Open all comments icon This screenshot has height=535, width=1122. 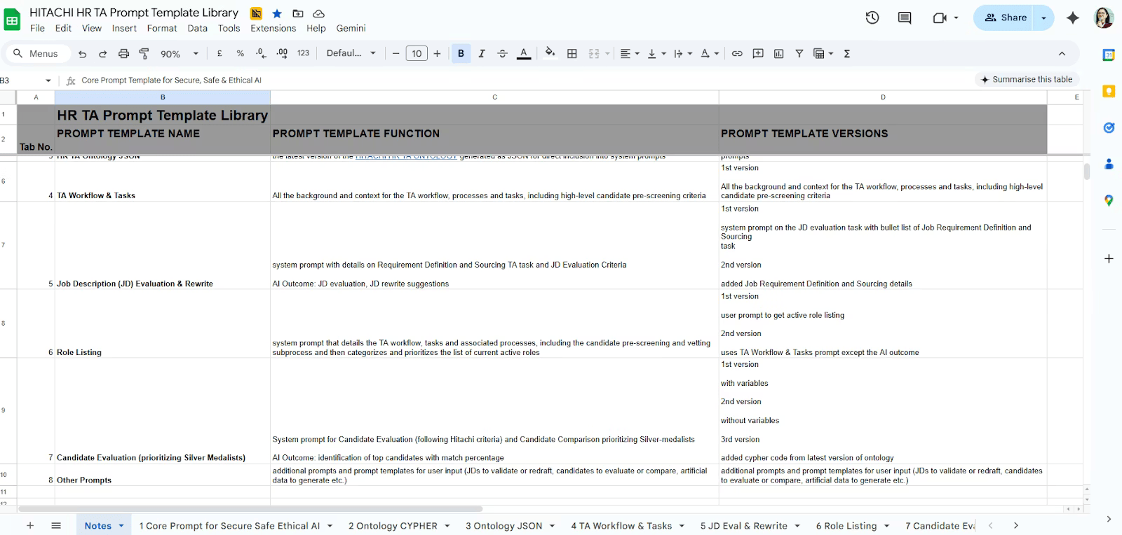tap(905, 18)
